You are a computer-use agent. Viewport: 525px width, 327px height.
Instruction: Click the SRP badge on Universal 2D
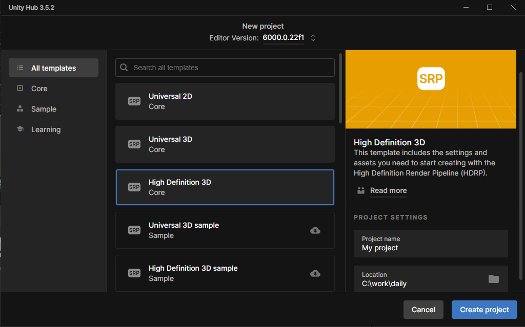tap(134, 101)
